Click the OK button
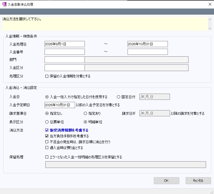 coord(166,181)
